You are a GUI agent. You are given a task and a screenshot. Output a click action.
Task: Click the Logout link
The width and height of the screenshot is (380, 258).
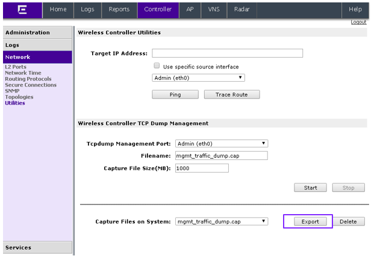pos(358,22)
